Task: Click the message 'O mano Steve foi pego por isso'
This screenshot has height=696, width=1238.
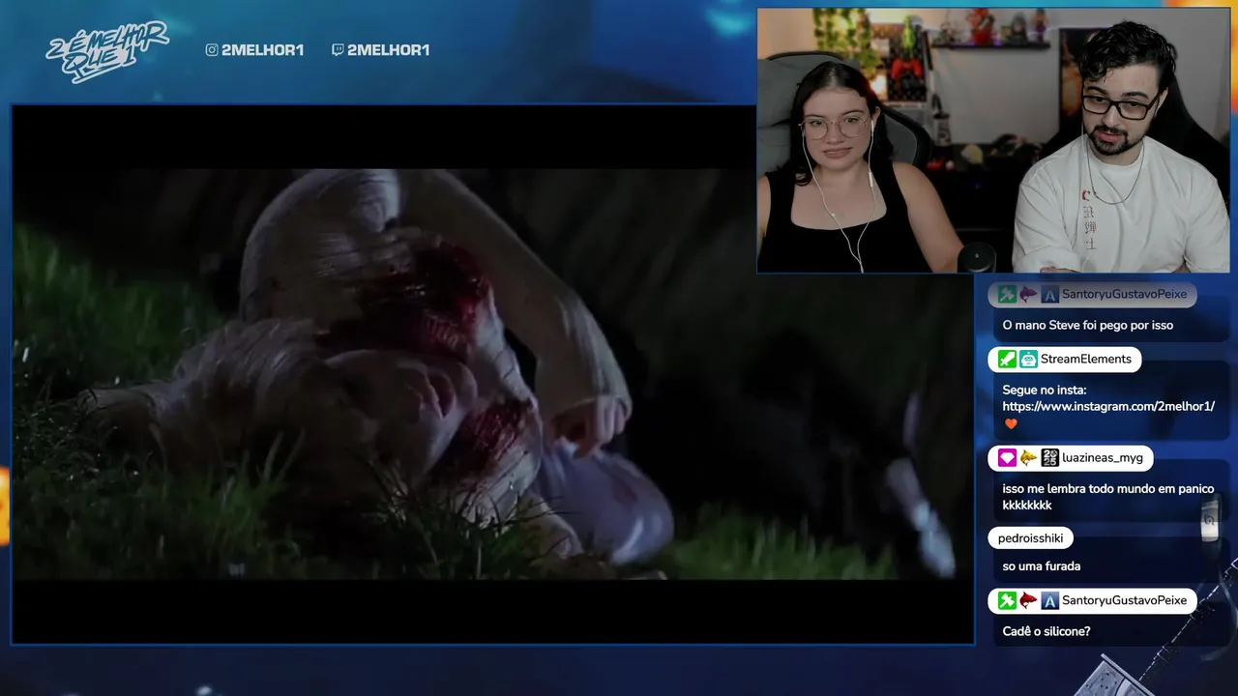Action: pos(1088,326)
